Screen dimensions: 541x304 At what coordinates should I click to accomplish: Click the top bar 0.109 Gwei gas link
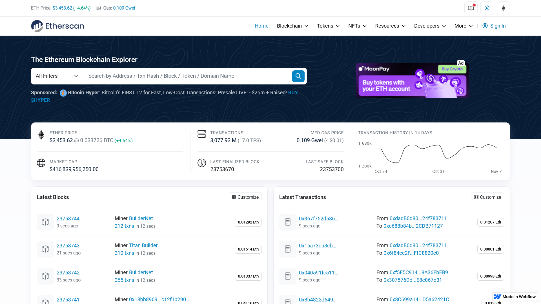124,8
